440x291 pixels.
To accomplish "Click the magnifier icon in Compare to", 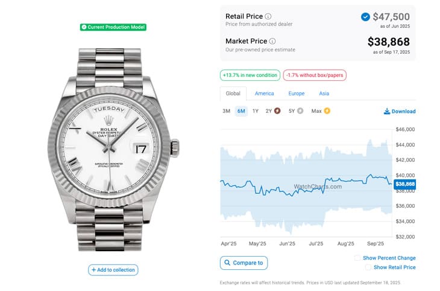I will pyautogui.click(x=227, y=263).
